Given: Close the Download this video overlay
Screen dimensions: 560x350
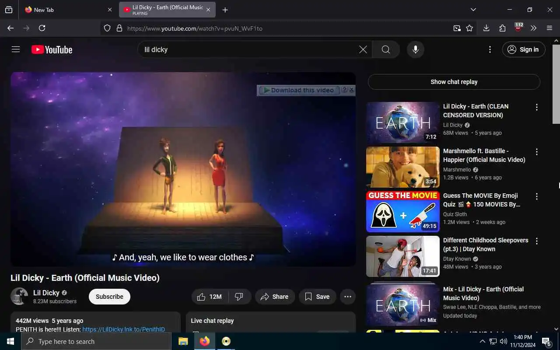Looking at the screenshot, I should point(351,90).
